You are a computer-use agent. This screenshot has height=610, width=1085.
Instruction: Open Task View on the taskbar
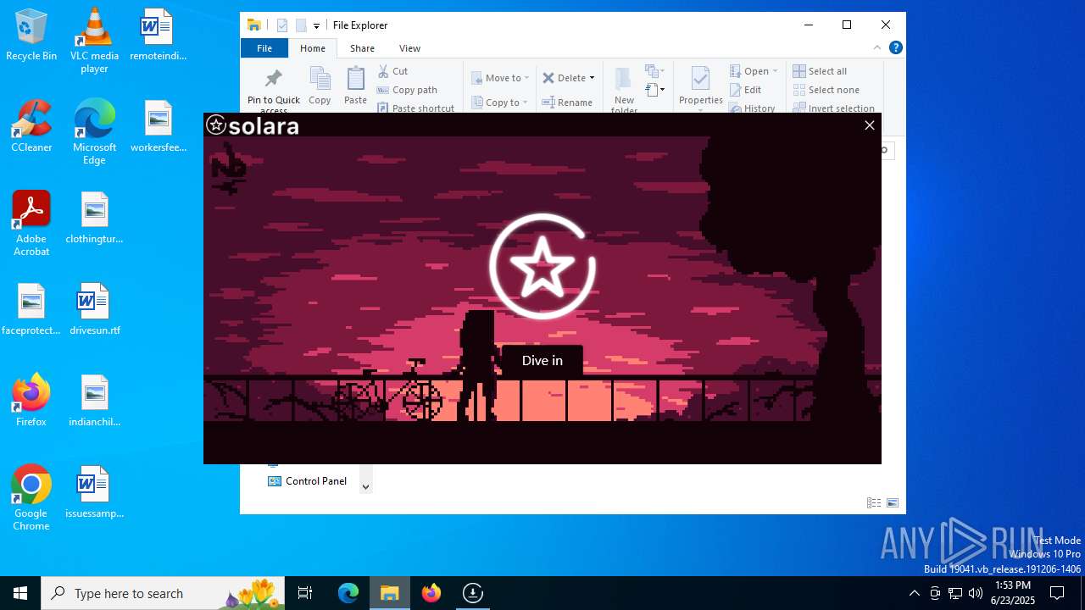point(305,593)
